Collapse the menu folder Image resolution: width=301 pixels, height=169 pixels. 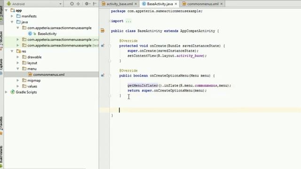click(18, 69)
